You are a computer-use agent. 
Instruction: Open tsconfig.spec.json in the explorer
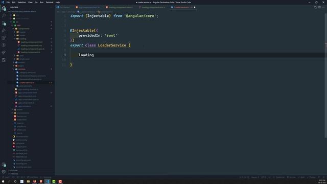24,167
